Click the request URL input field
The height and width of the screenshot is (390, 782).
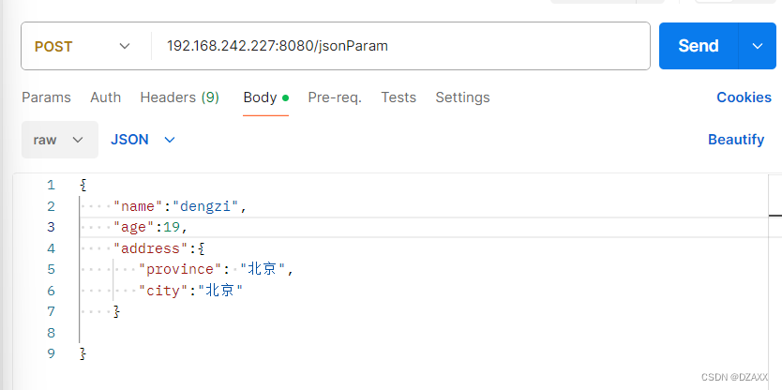click(x=400, y=46)
